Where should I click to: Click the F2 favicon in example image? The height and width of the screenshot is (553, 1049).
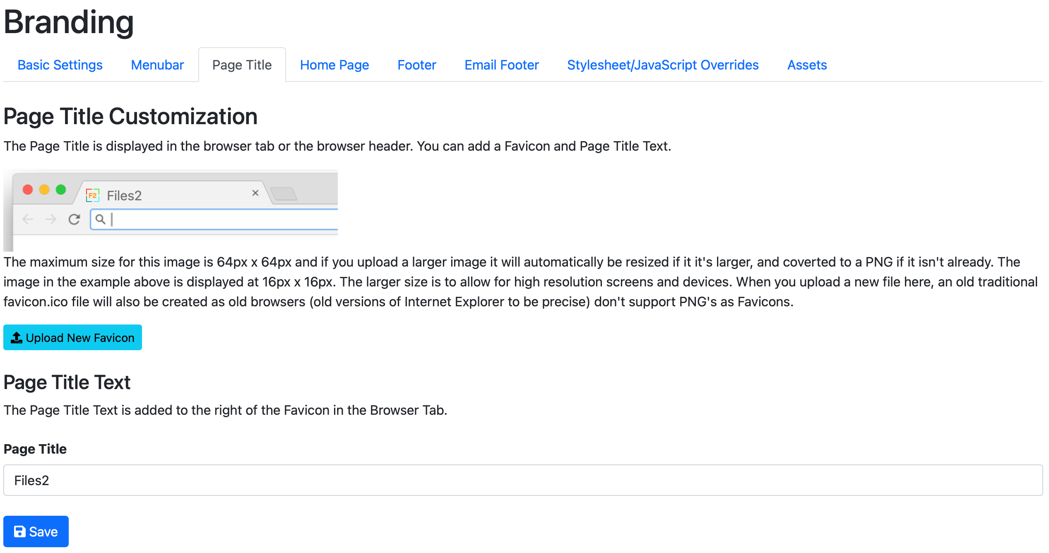[x=92, y=195]
